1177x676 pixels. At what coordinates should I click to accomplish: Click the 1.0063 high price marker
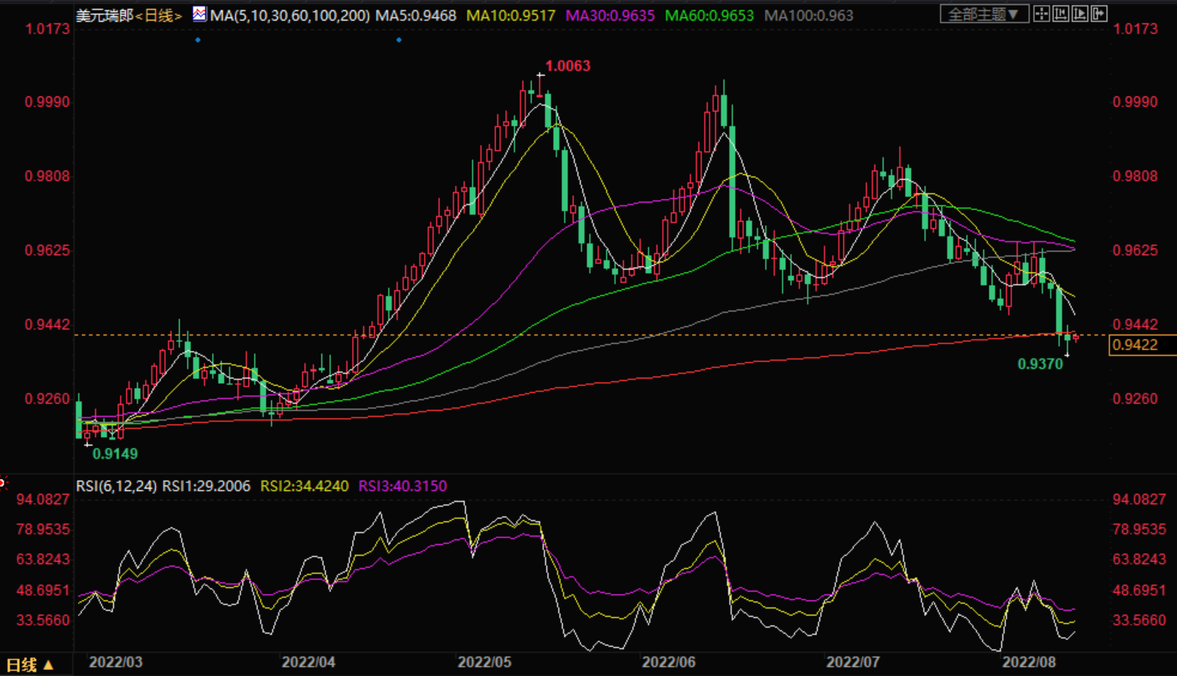click(567, 66)
